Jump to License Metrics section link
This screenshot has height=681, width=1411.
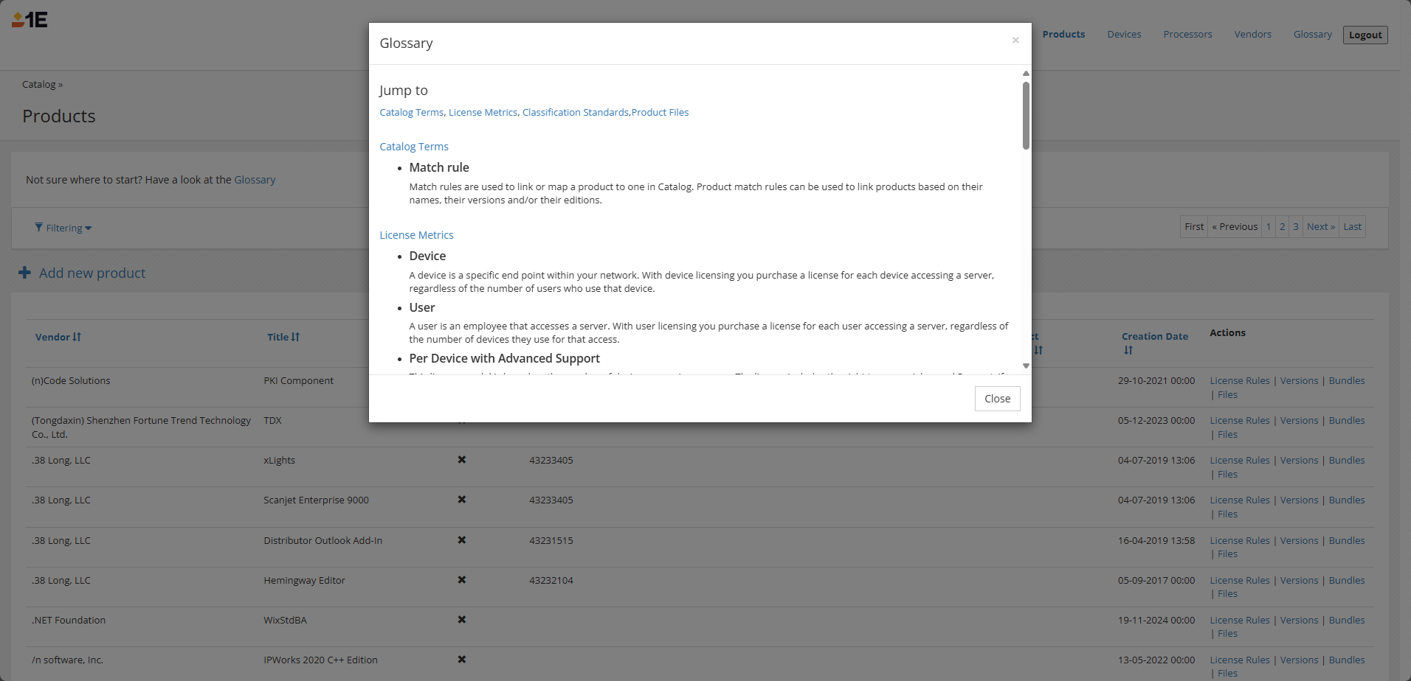tap(483, 113)
